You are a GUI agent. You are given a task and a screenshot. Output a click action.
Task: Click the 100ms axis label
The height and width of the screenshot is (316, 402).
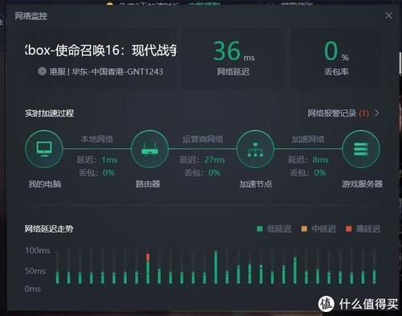tap(38, 250)
